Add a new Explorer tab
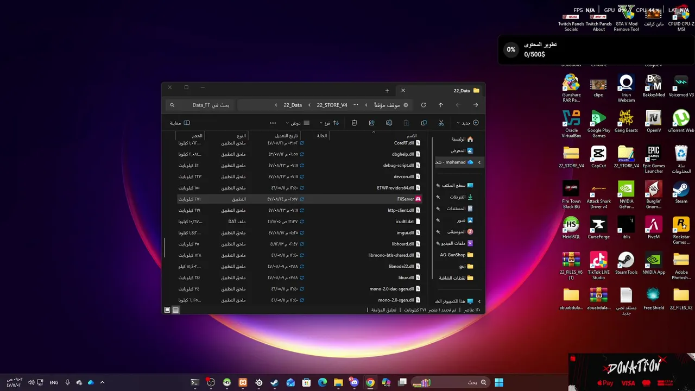This screenshot has height=391, width=695. (x=387, y=91)
